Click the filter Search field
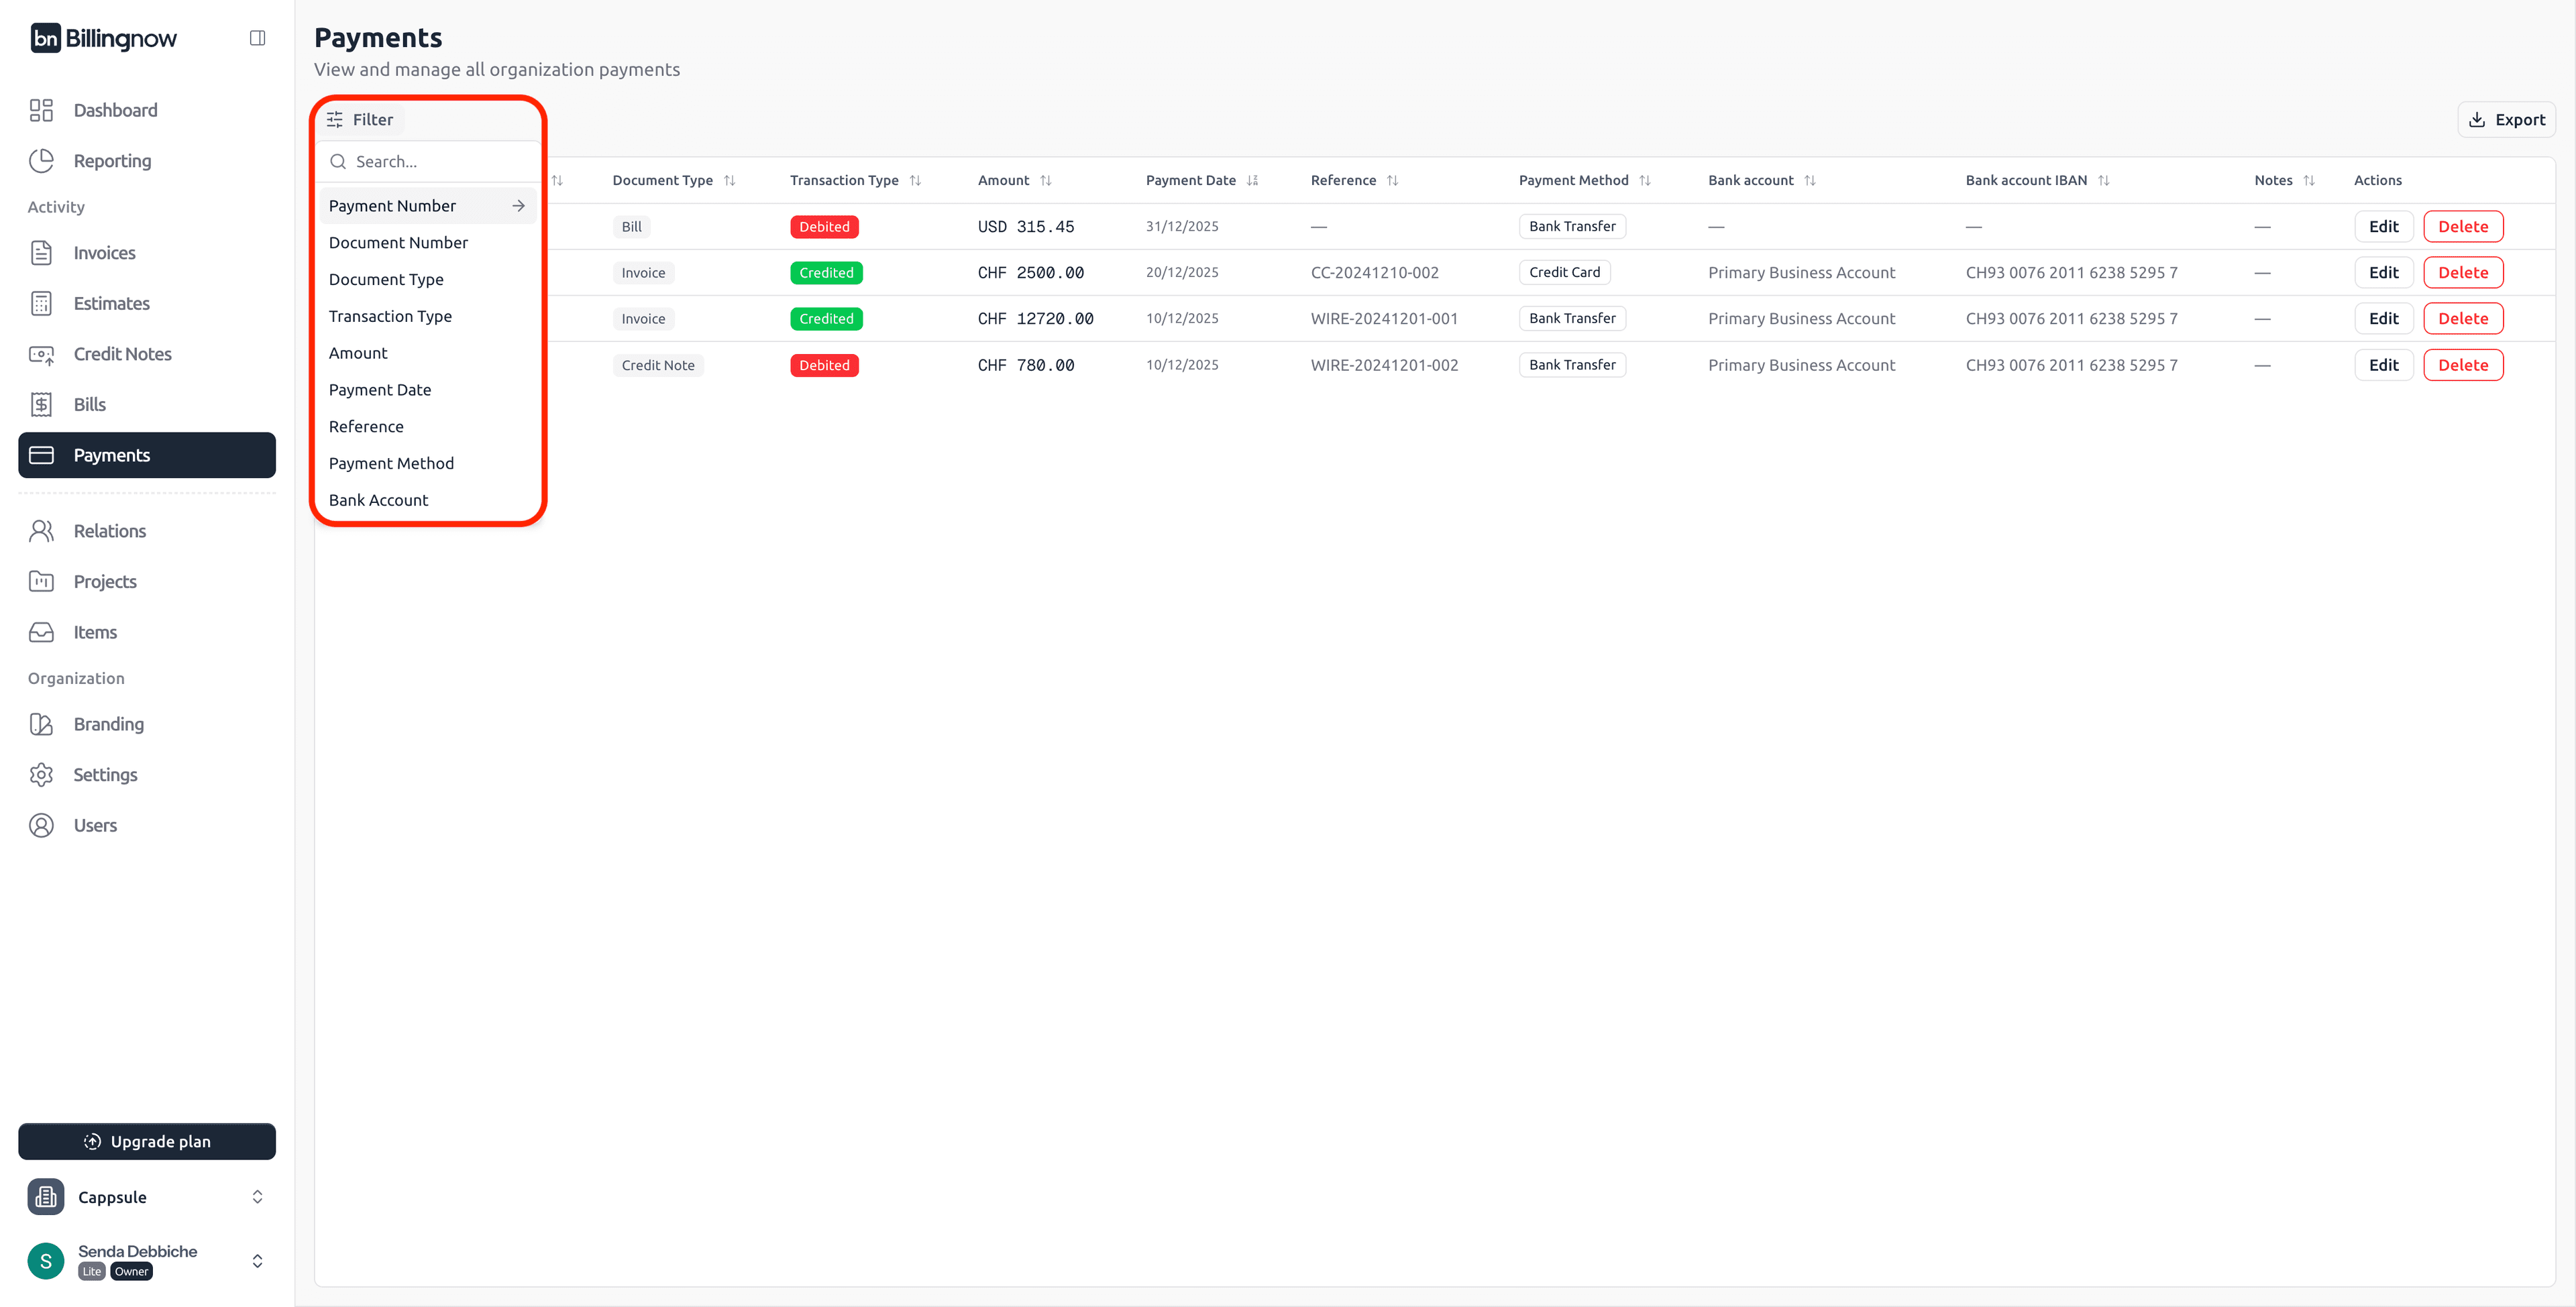Viewport: 2576px width, 1307px height. 430,161
